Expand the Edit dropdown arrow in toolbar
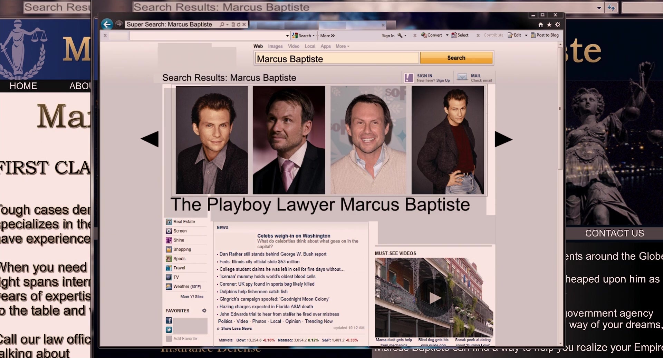This screenshot has height=358, width=663. pos(526,35)
